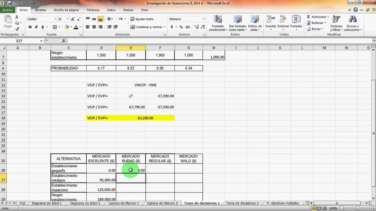Switch to the Vista tab
Viewport: 376px width, 211px height.
144,10
